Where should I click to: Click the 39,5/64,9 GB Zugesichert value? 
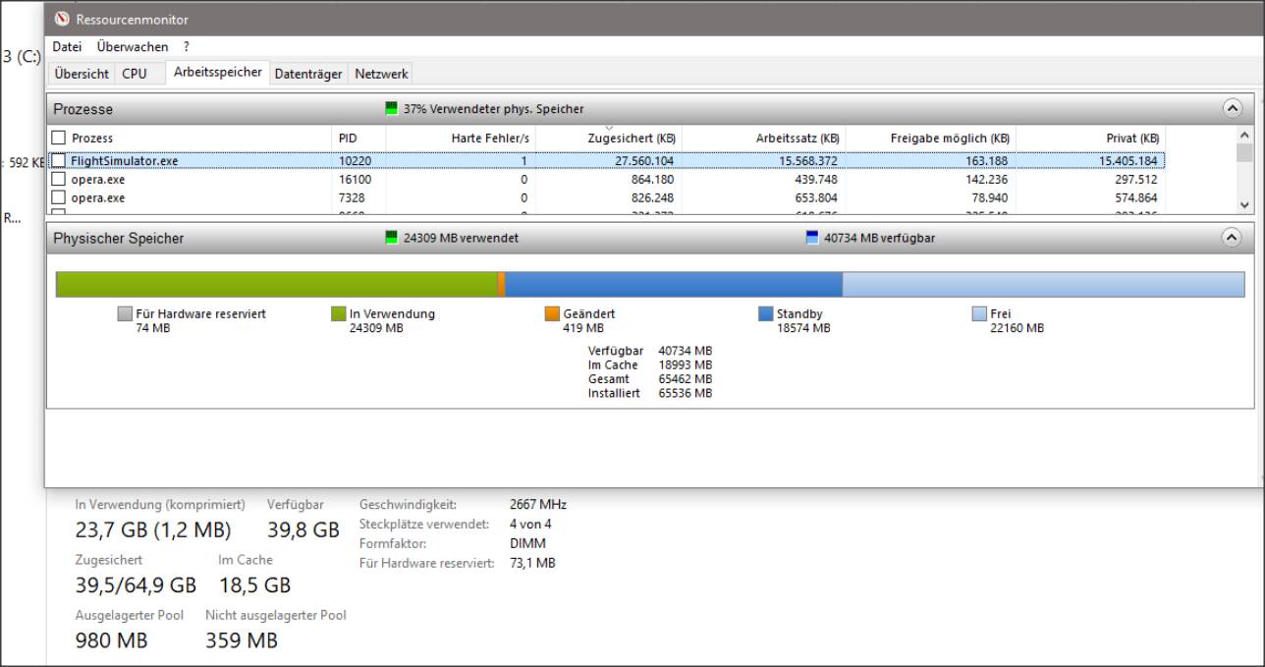136,586
